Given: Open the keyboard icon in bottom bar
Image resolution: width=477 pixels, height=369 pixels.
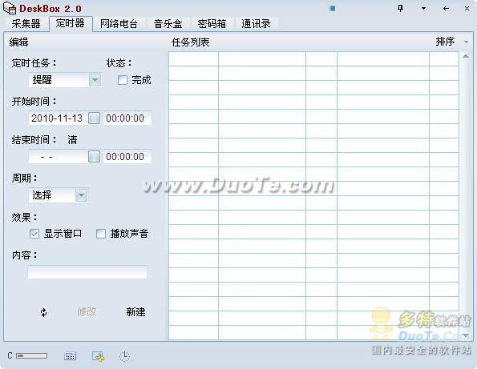Looking at the screenshot, I should pyautogui.click(x=71, y=356).
